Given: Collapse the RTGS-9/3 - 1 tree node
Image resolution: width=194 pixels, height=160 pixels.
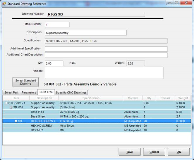Looking at the screenshot, I should 6,103.
